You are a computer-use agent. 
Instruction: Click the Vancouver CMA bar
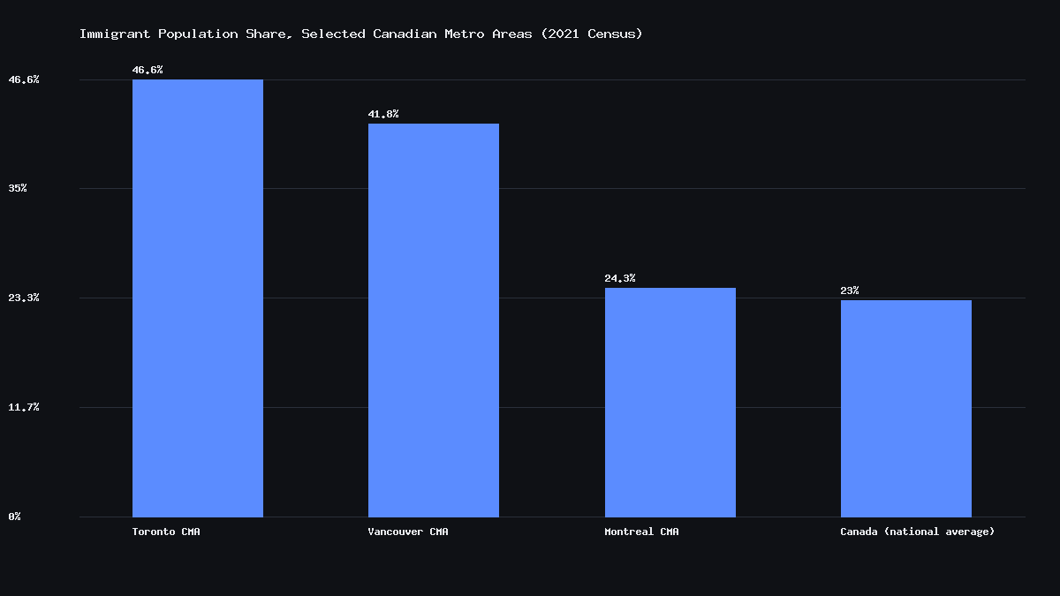434,321
